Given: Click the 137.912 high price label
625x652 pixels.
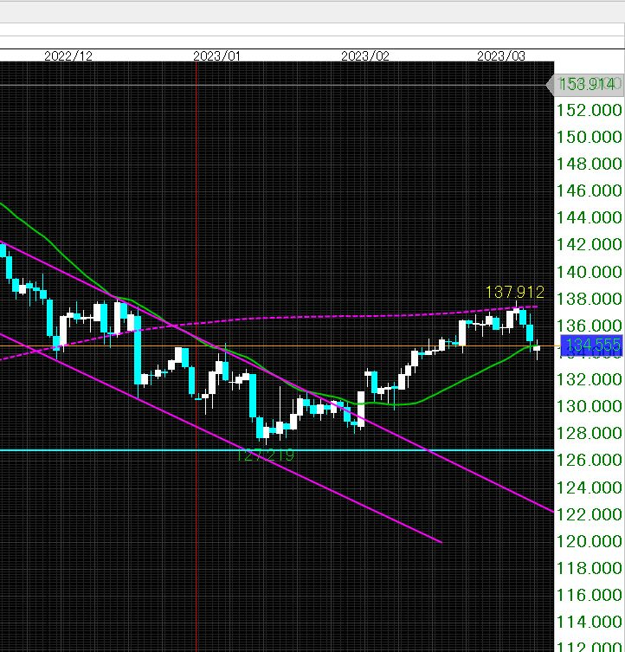Looking at the screenshot, I should click(515, 293).
